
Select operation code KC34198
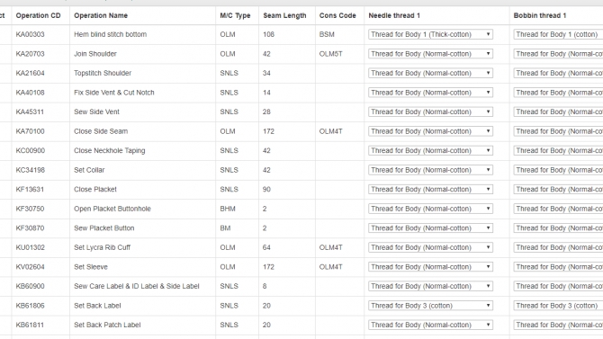coord(30,170)
